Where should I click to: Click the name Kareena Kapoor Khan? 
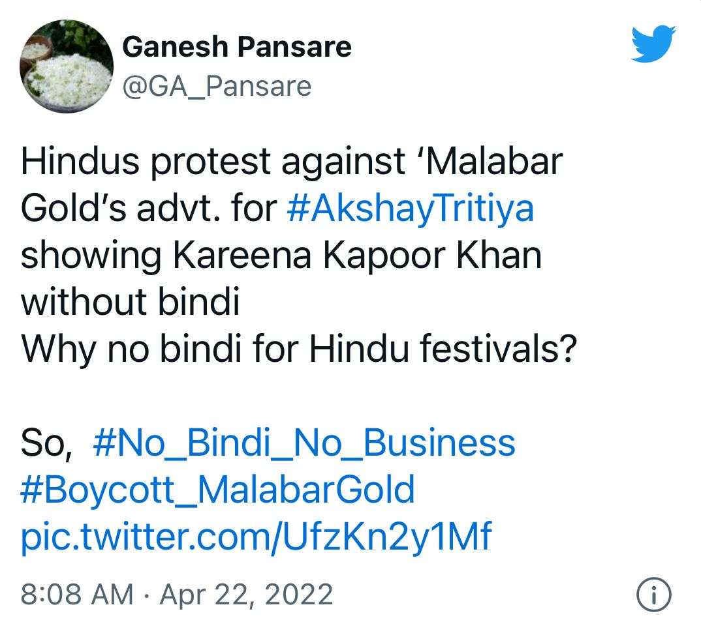tap(356, 255)
